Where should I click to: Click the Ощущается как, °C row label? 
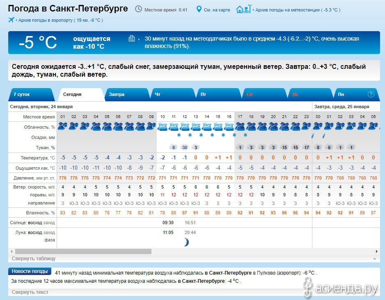pos(35,168)
